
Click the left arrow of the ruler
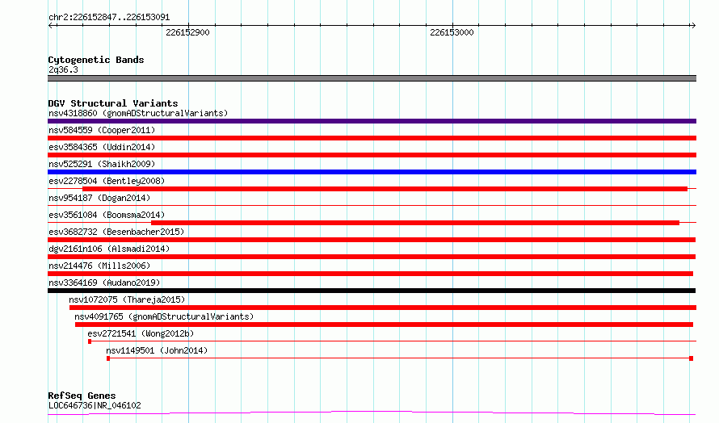point(51,26)
